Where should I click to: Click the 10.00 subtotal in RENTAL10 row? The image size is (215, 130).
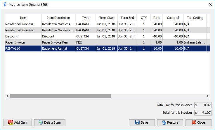click(x=173, y=48)
